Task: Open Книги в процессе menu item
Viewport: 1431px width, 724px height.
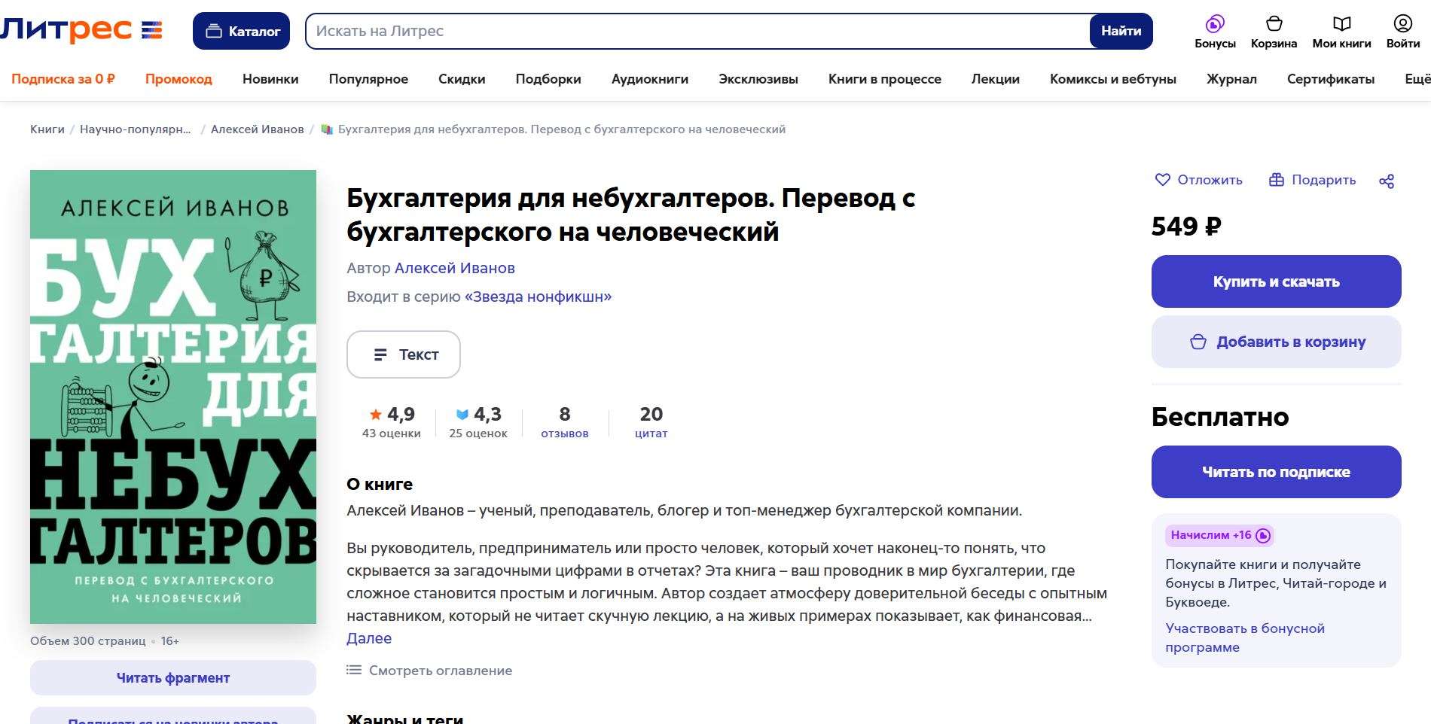Action: tap(885, 79)
